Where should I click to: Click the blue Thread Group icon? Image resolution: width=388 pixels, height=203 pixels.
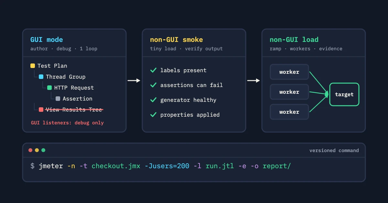41,77
